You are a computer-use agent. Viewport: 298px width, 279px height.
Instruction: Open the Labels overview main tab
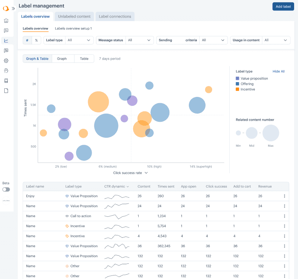tap(35, 16)
